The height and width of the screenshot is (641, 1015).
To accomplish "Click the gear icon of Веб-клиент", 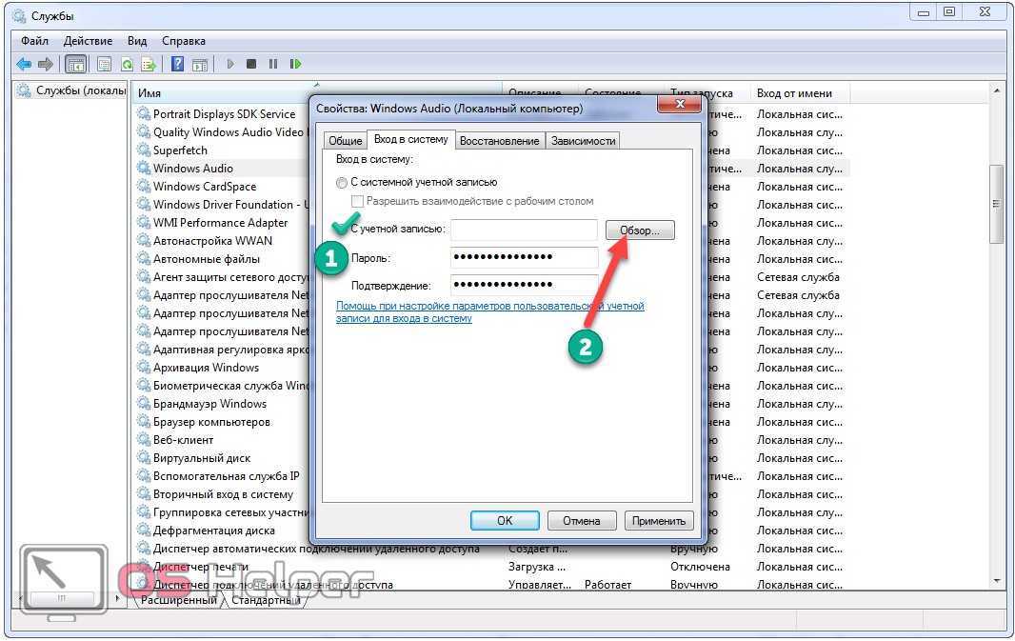I will (144, 440).
